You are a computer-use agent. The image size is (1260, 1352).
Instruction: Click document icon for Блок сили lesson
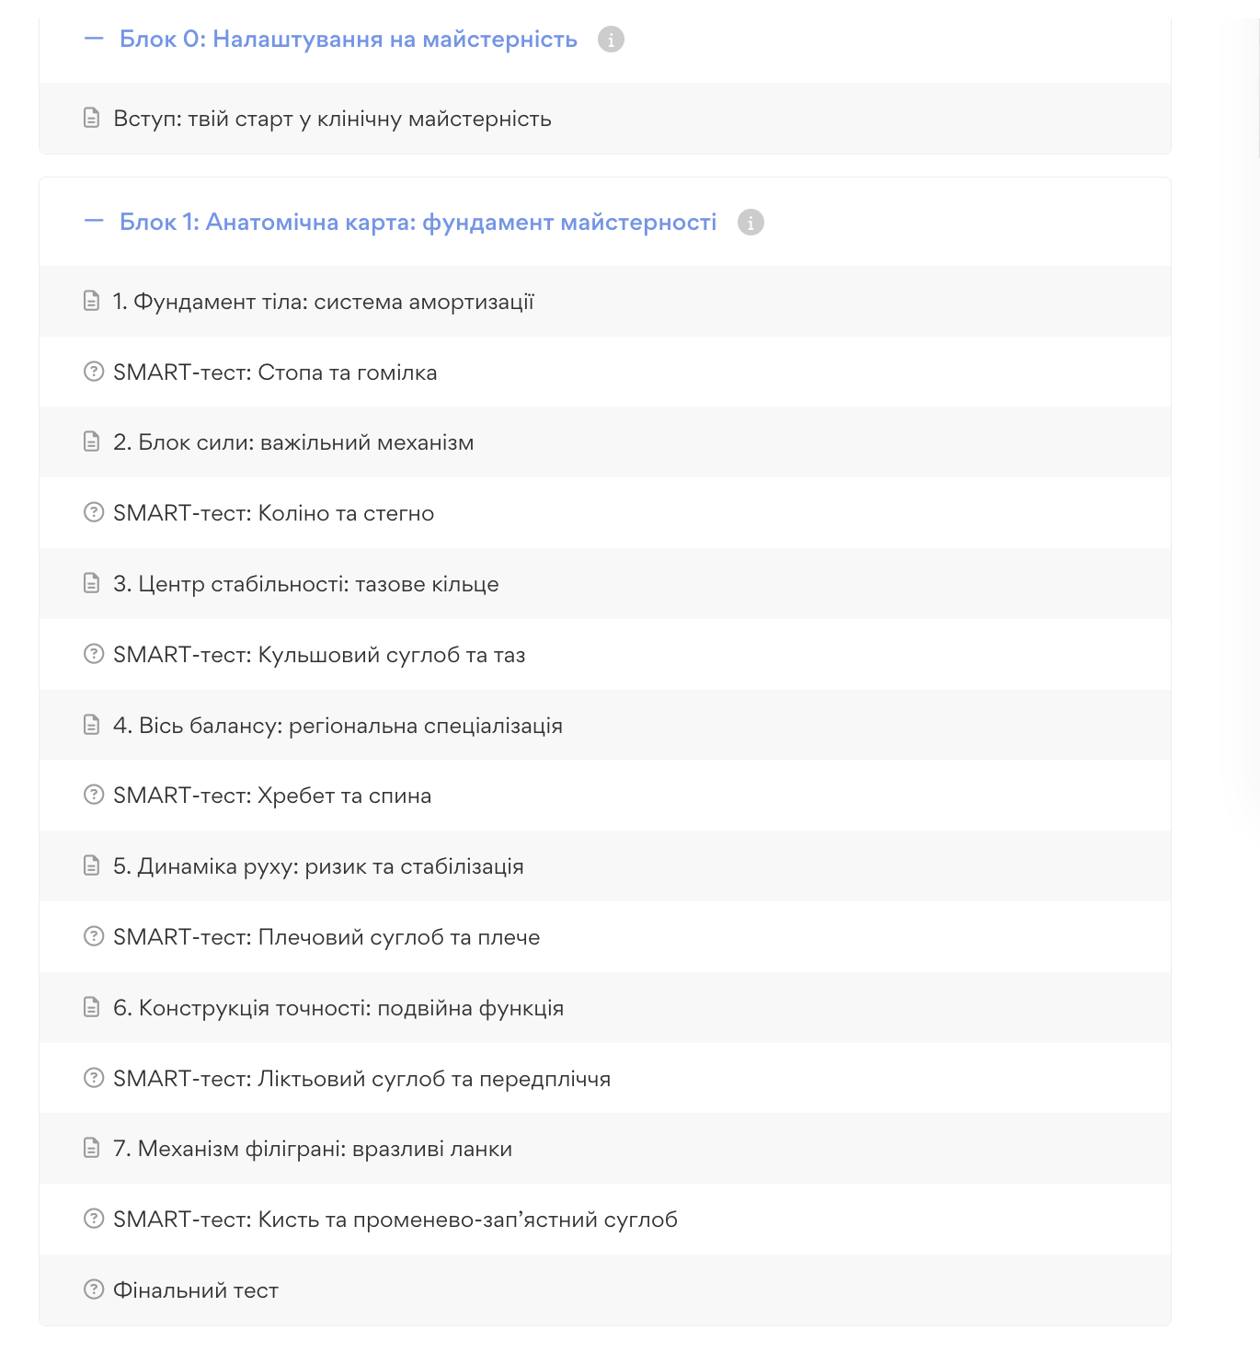tap(92, 441)
